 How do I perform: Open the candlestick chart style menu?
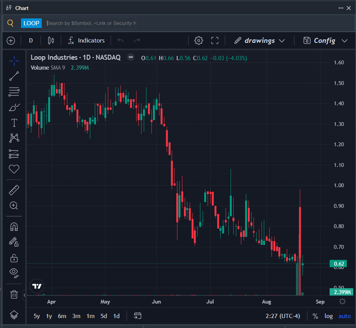click(x=51, y=41)
